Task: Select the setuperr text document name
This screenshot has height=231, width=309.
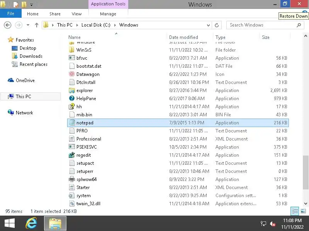Action: pyautogui.click(x=85, y=171)
